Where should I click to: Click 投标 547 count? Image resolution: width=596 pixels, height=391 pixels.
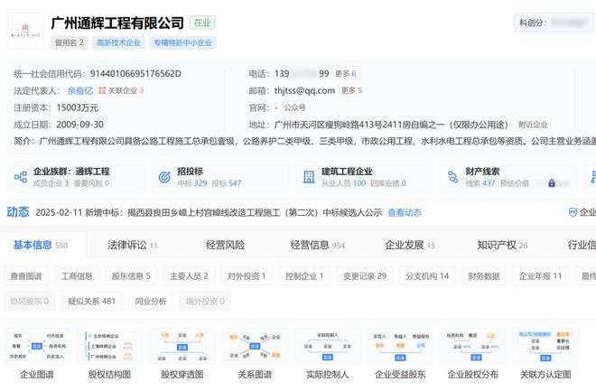226,183
